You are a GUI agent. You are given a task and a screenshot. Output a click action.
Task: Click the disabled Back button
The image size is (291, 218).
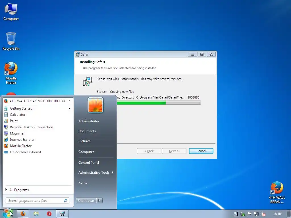pos(149,151)
